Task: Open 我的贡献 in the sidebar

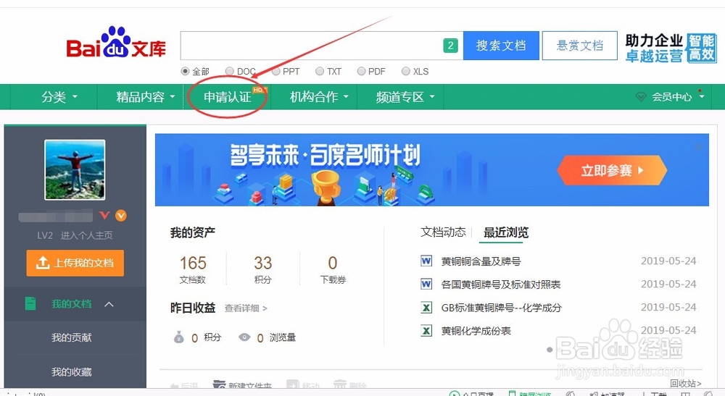Action: click(x=71, y=337)
